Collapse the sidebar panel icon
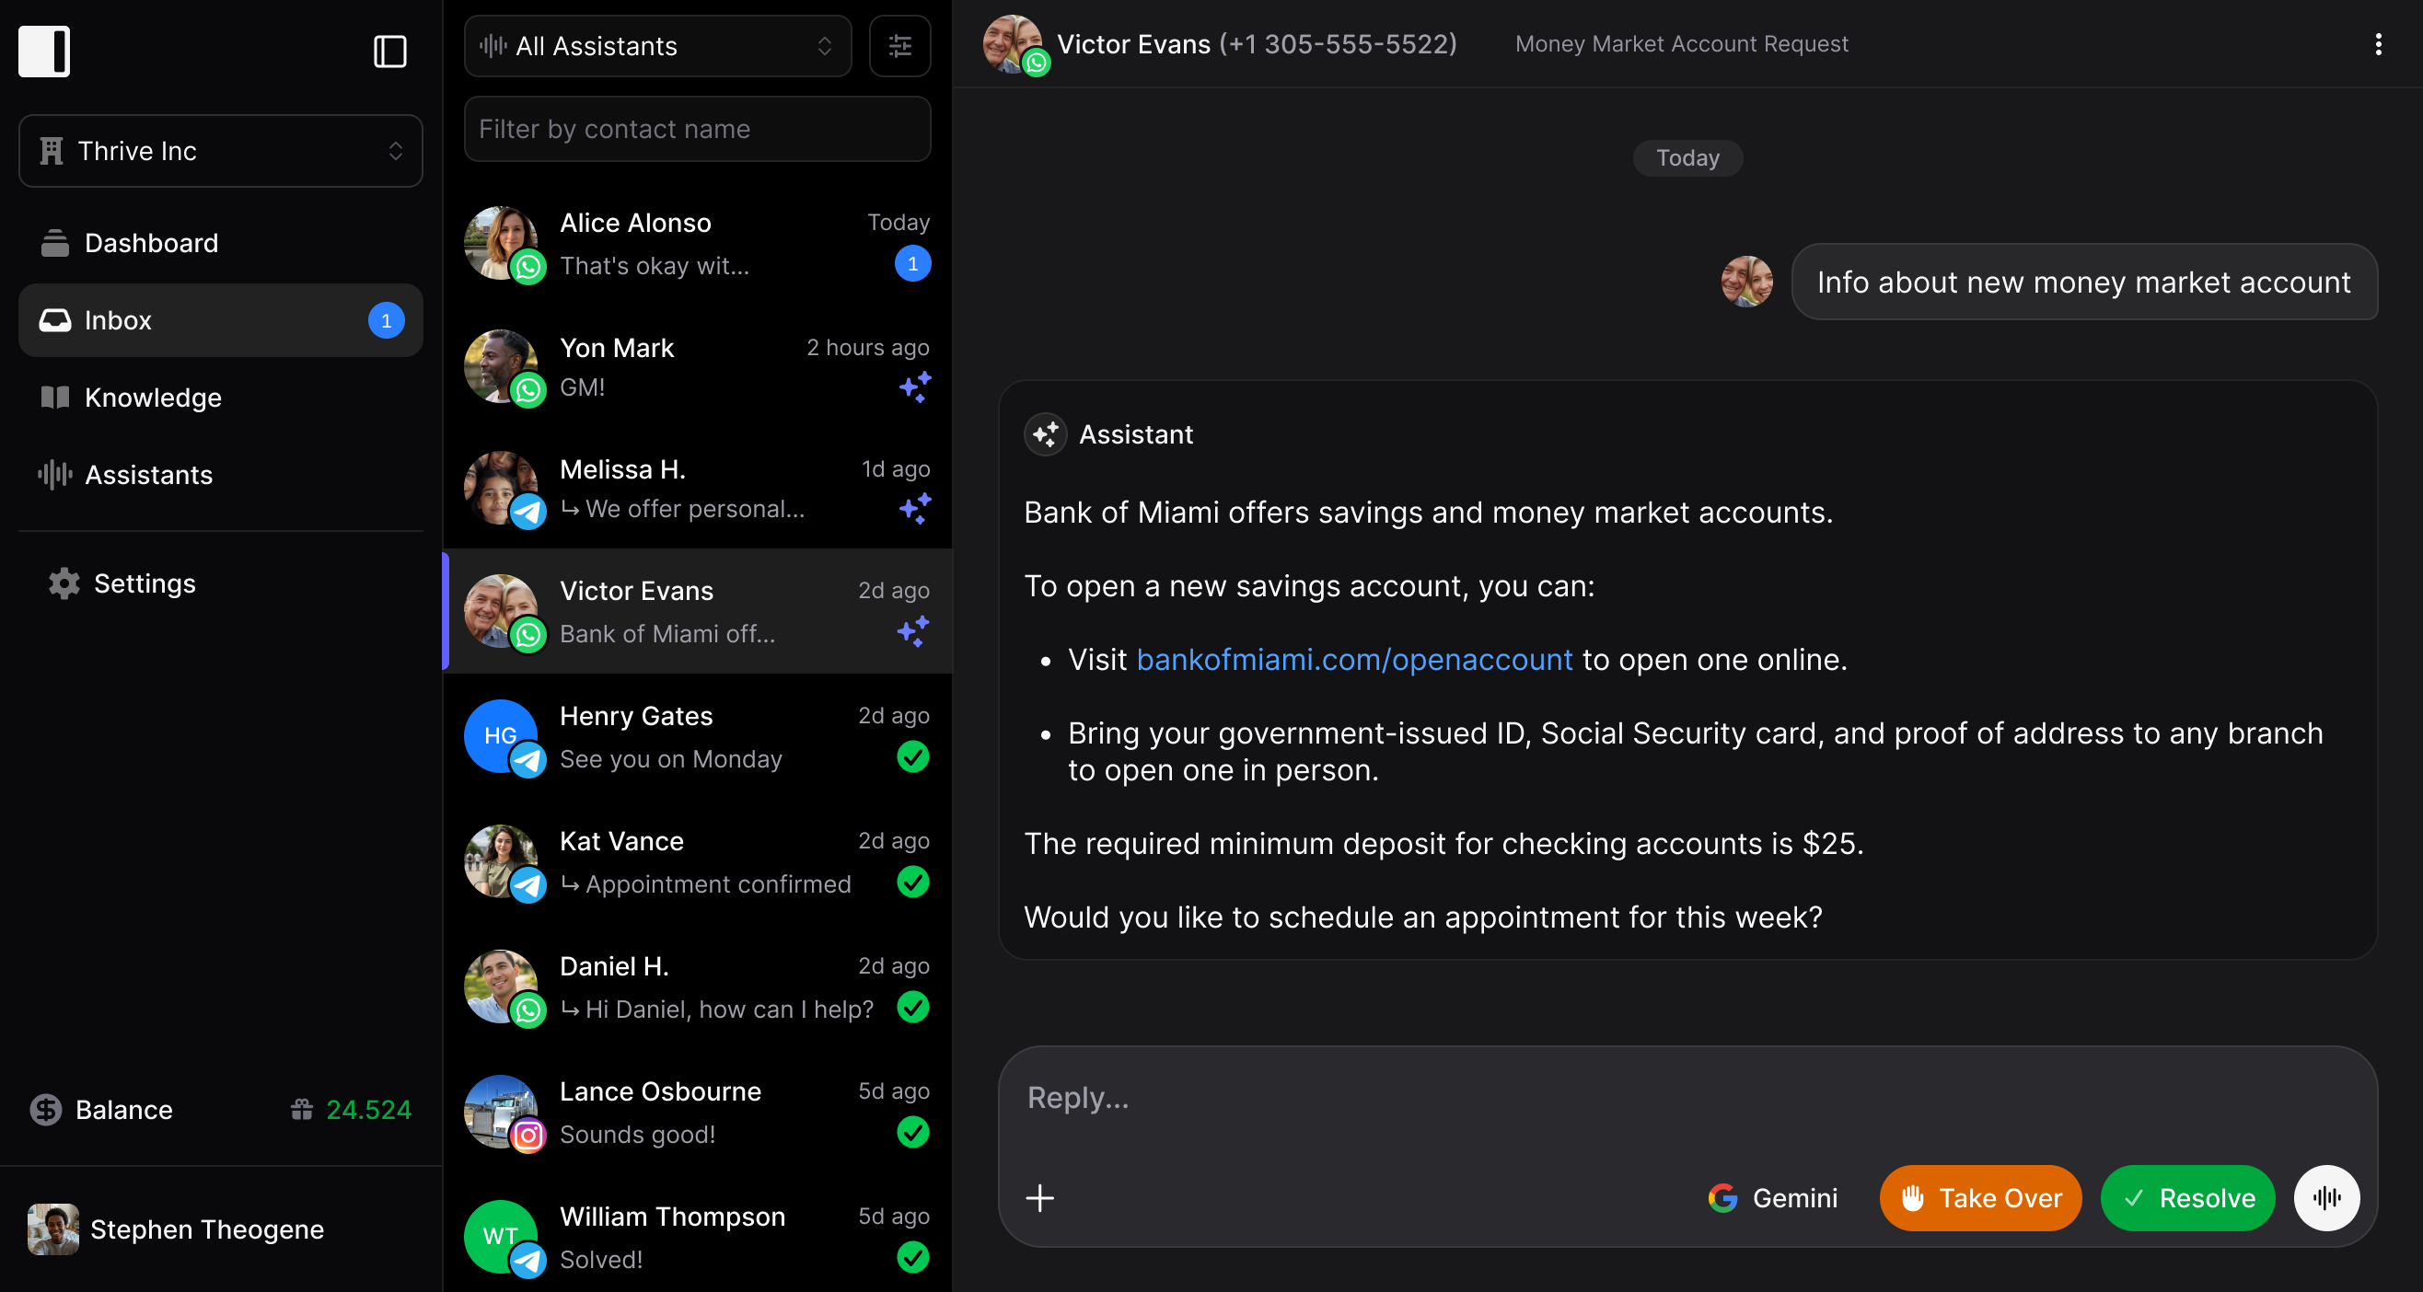Image resolution: width=2423 pixels, height=1292 pixels. [389, 51]
